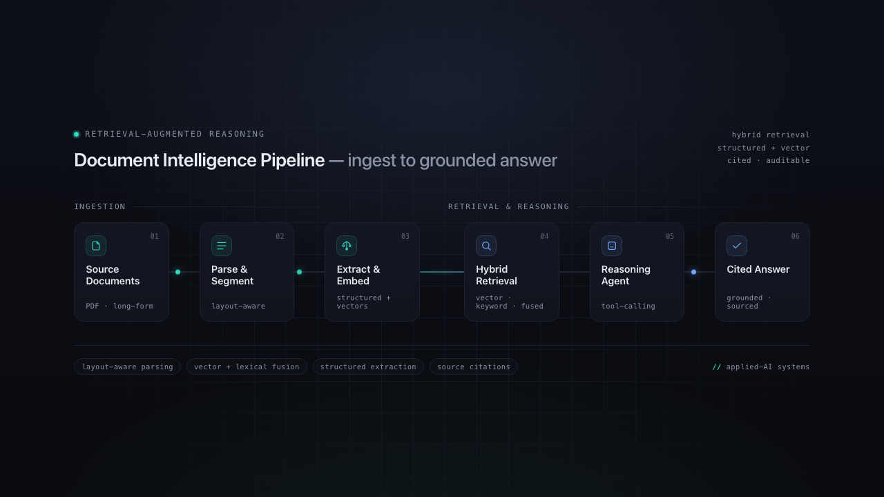The height and width of the screenshot is (497, 884).
Task: Click the document icon on Source Documents card
Action: [96, 246]
